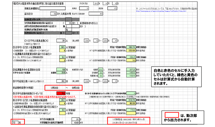This screenshot has height=127, width=215.
Task: Select the 准看護師 count cell 9.0
Action: [101, 73]
